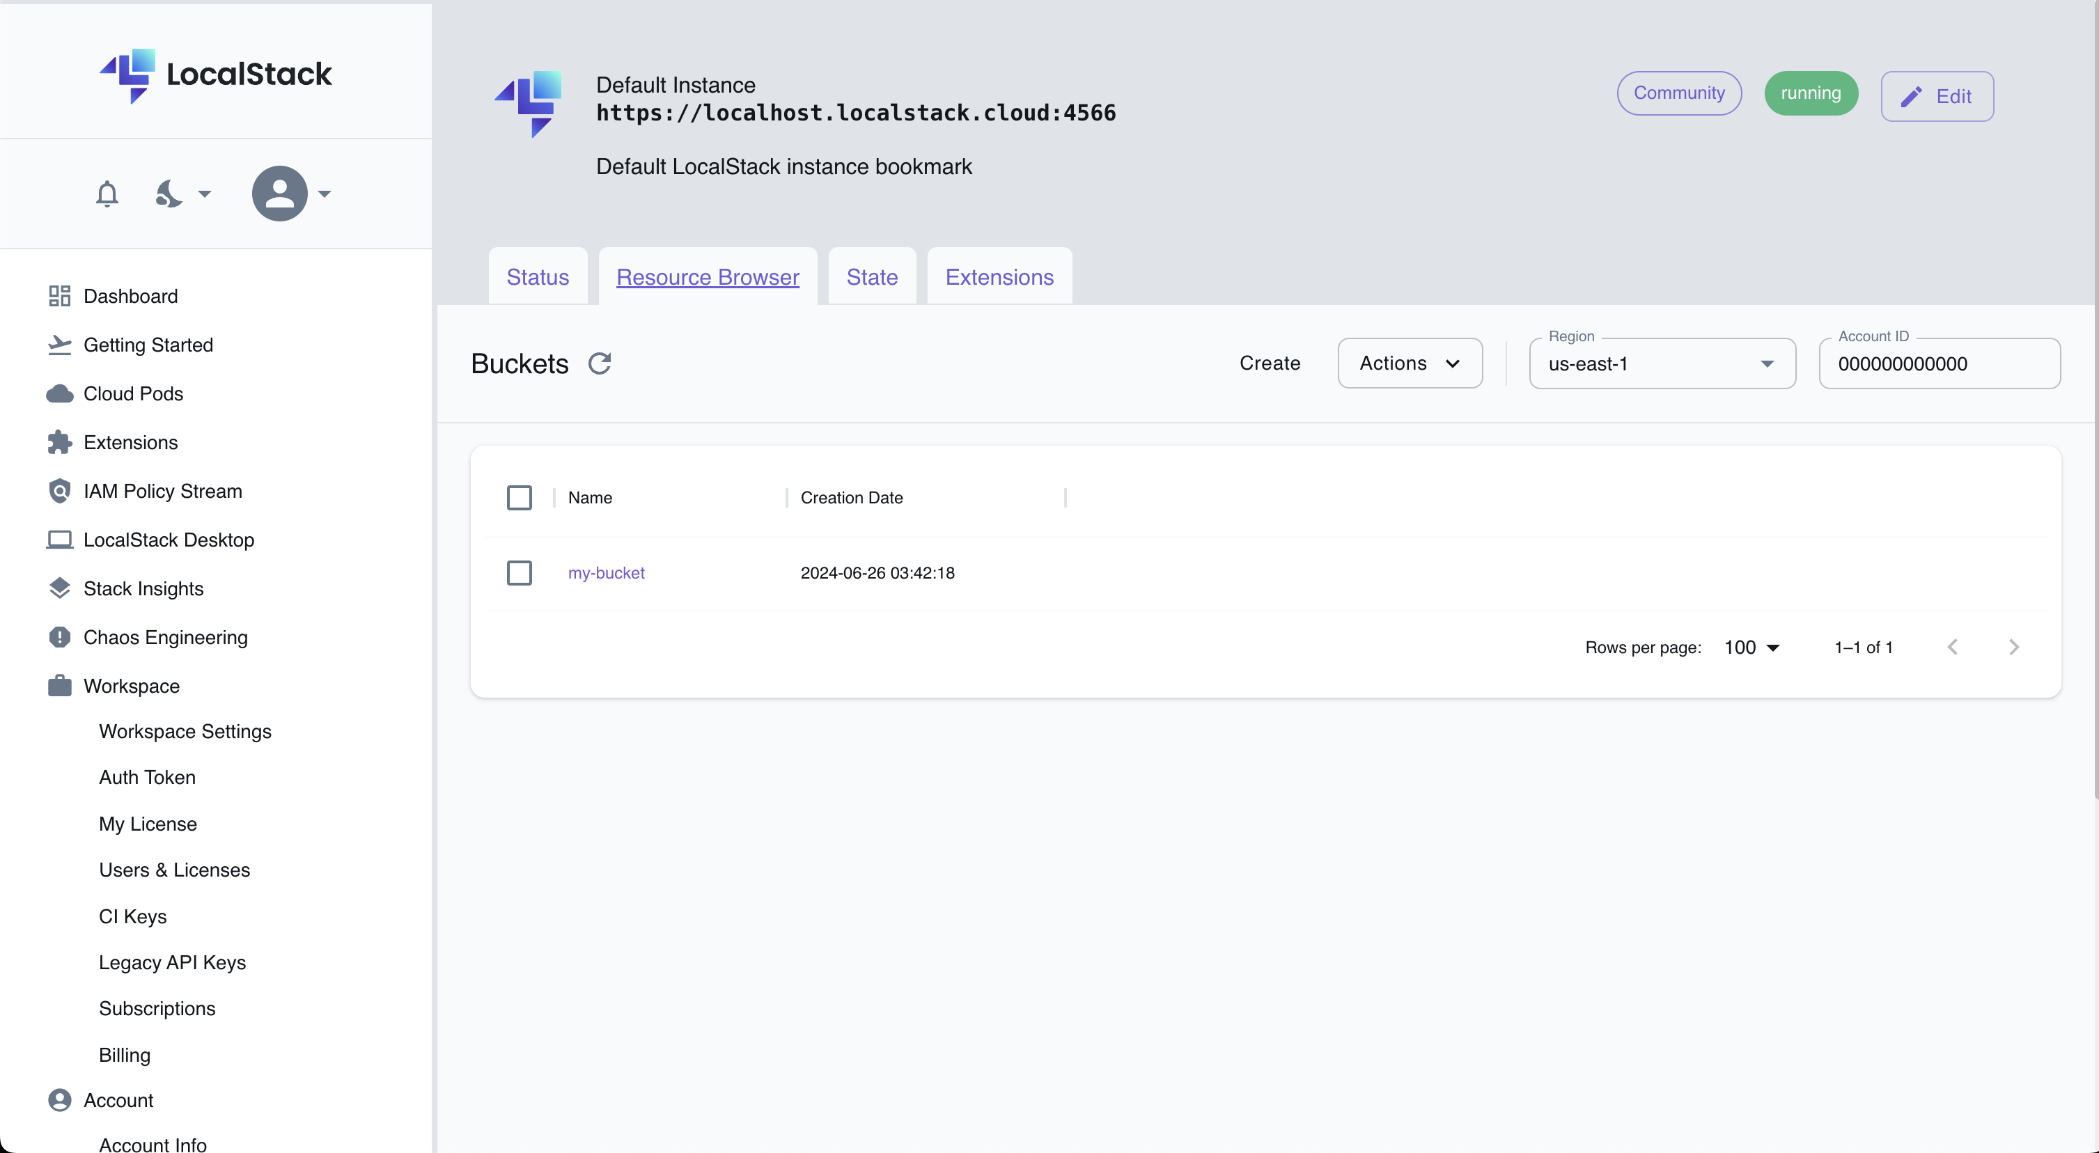The height and width of the screenshot is (1153, 2099).
Task: Click the Account ID input field
Action: click(1940, 363)
